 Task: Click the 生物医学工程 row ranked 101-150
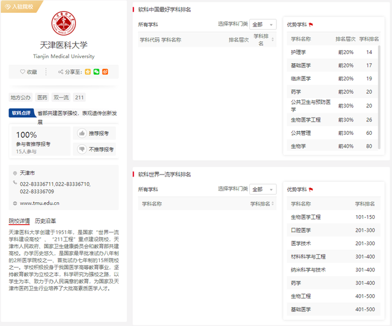click(x=333, y=217)
